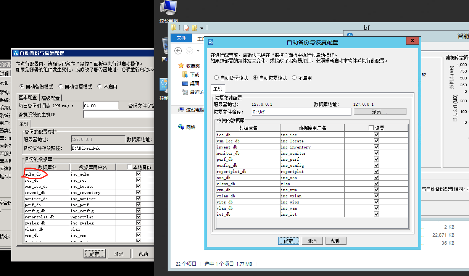The width and height of the screenshot is (469, 276).
Task: Select 自动恢复模式 in the right restore dialog
Action: (270, 78)
